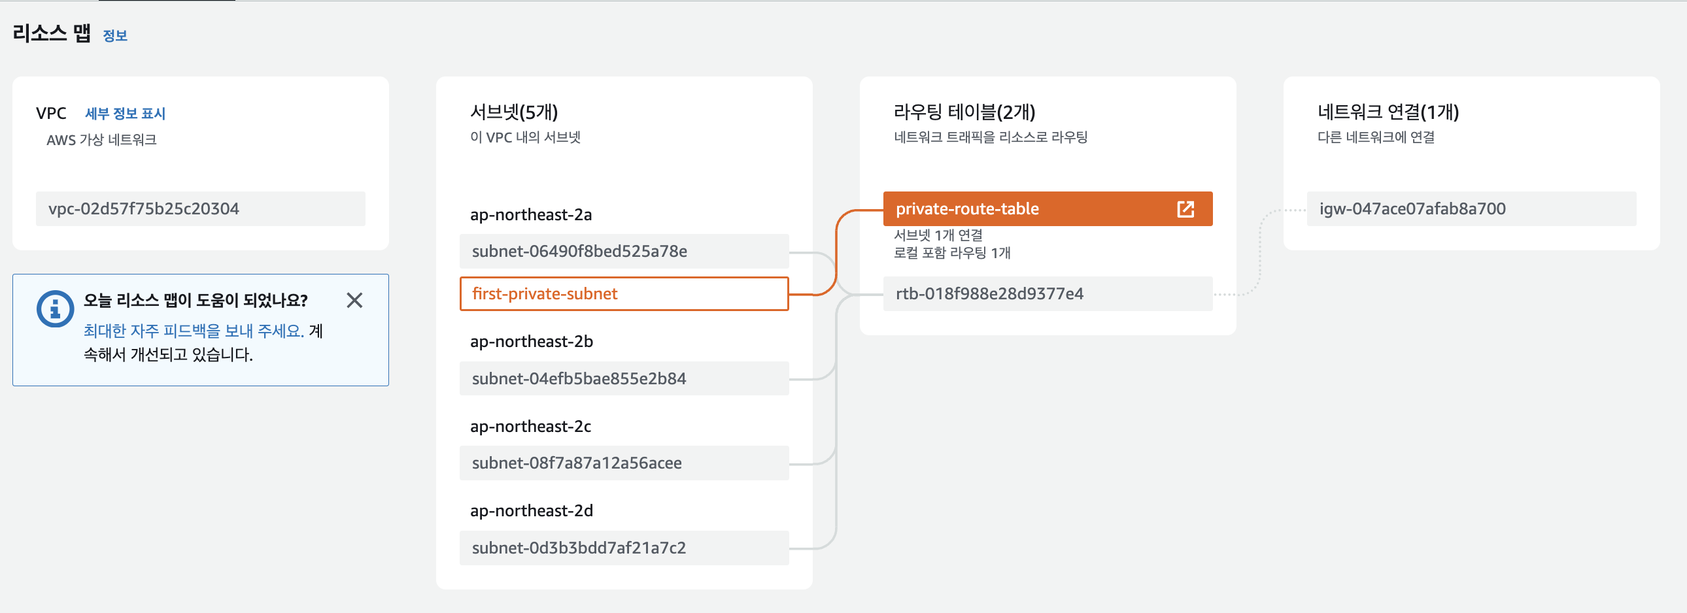Open private-route-table external link icon
Screen dimensions: 1687x613
tap(1185, 208)
